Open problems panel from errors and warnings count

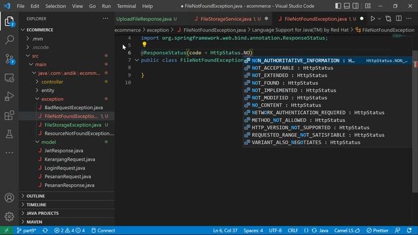point(69,230)
